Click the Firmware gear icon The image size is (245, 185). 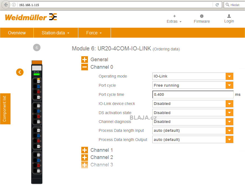coord(202,16)
